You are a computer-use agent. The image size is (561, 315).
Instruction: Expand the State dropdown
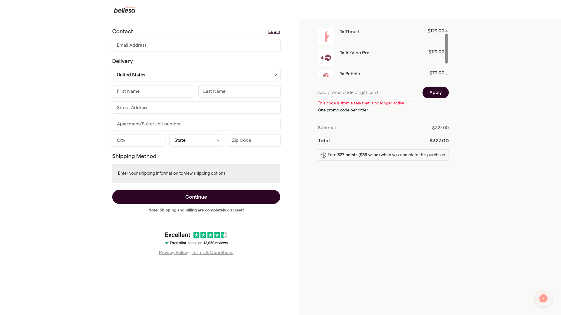pos(196,140)
